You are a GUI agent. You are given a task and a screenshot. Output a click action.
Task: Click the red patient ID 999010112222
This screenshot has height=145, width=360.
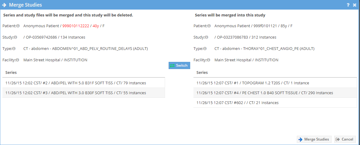[x=76, y=26]
